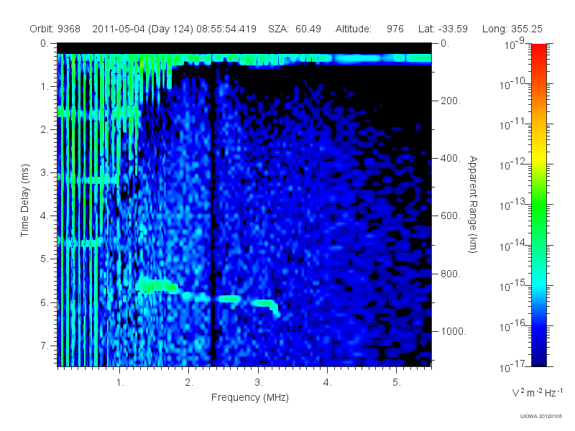Viewport: 575px width, 431px height.
Task: Click the V² m⁻² Hz⁻¹ units label
Action: tap(537, 392)
